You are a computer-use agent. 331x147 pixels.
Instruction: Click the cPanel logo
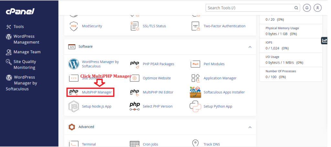click(x=20, y=11)
